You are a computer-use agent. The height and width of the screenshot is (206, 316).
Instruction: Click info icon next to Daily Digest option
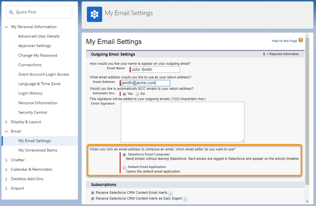point(185,199)
